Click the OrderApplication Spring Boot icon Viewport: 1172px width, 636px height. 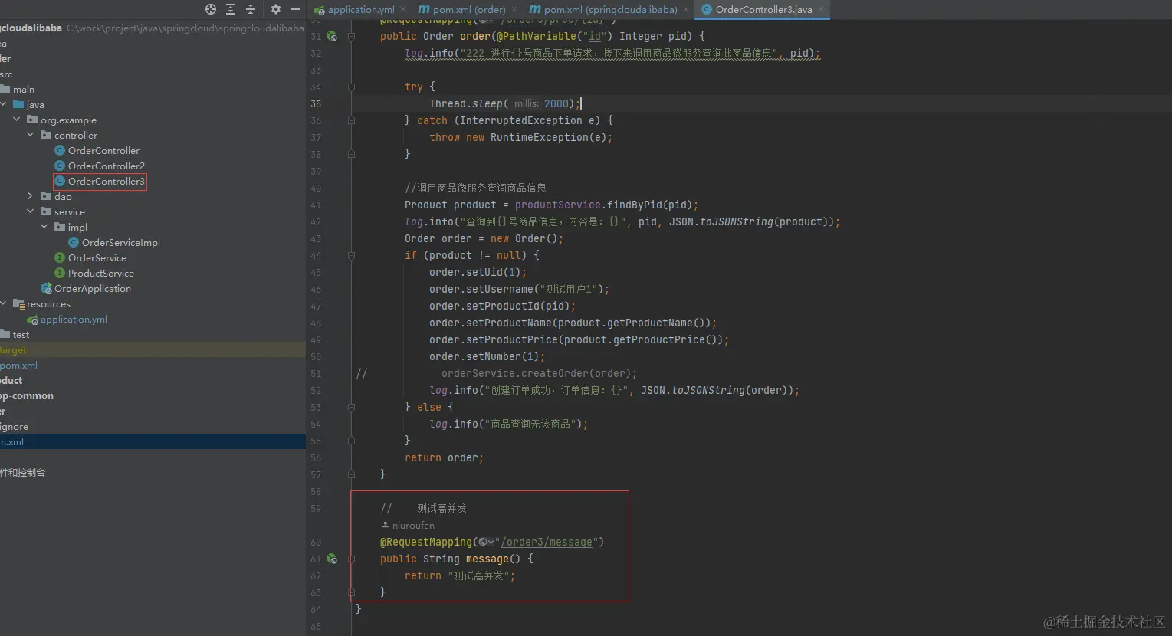coord(46,289)
